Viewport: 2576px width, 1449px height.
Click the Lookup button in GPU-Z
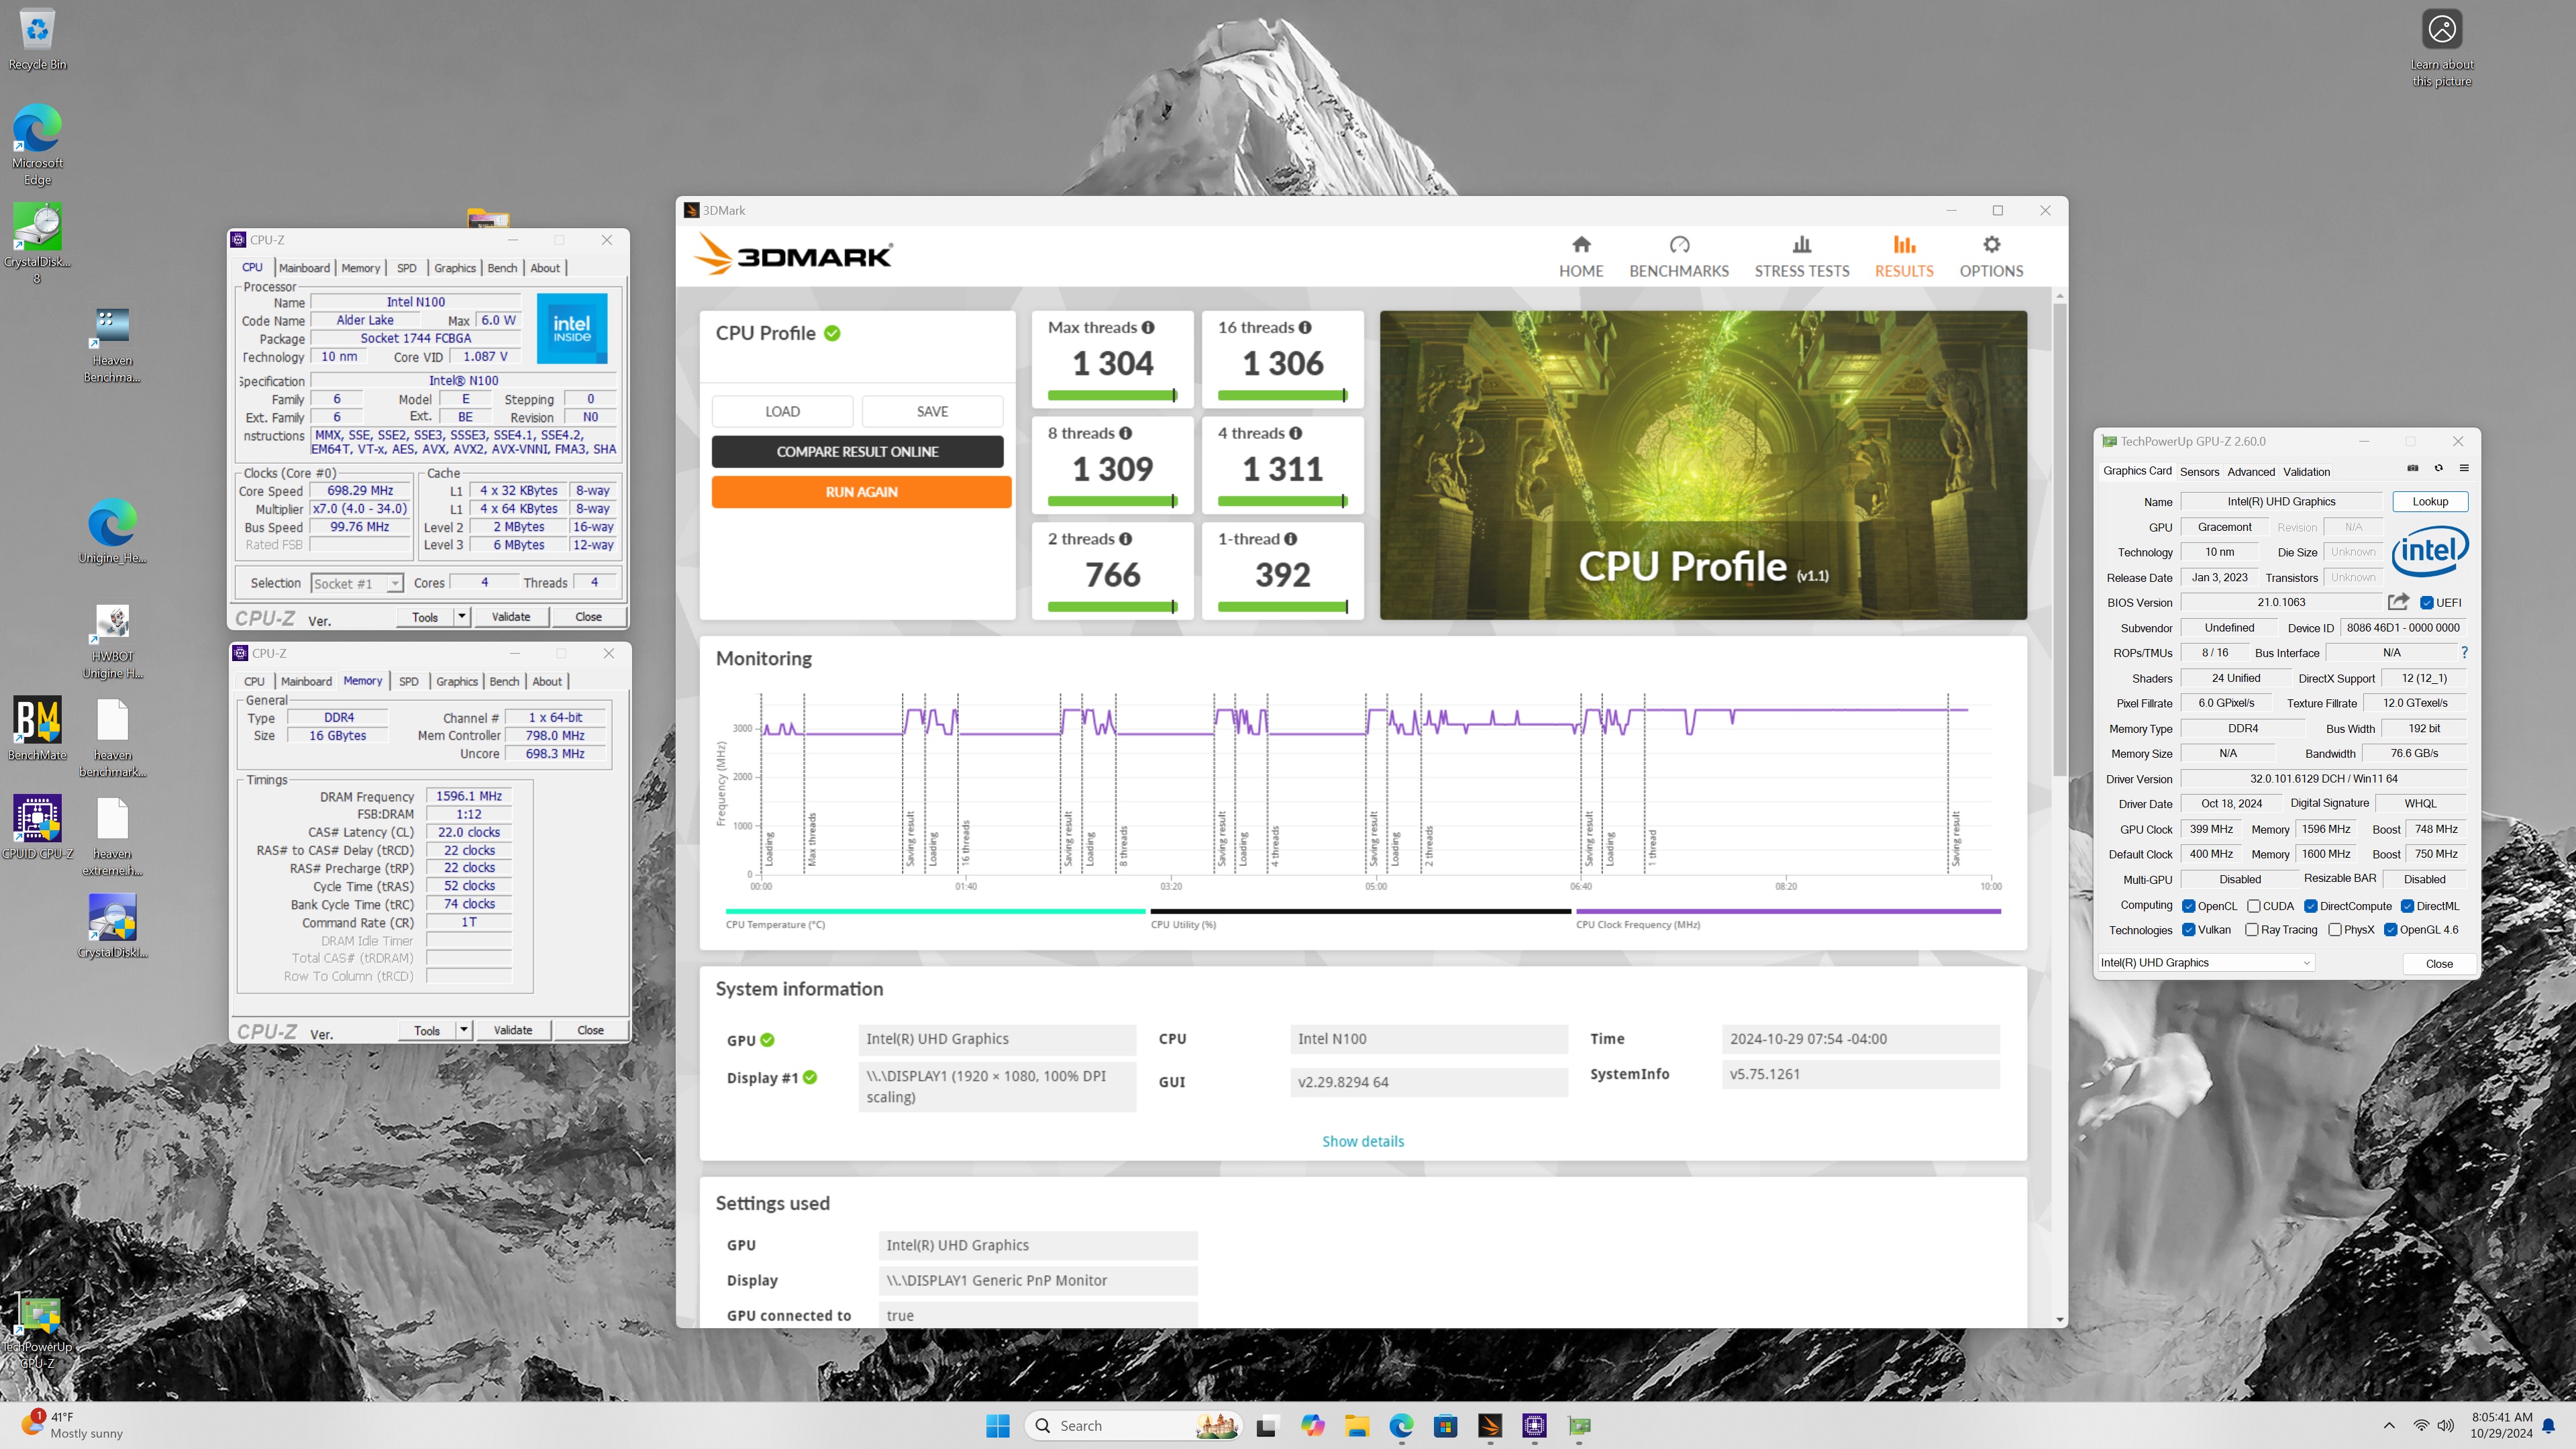click(x=2430, y=501)
